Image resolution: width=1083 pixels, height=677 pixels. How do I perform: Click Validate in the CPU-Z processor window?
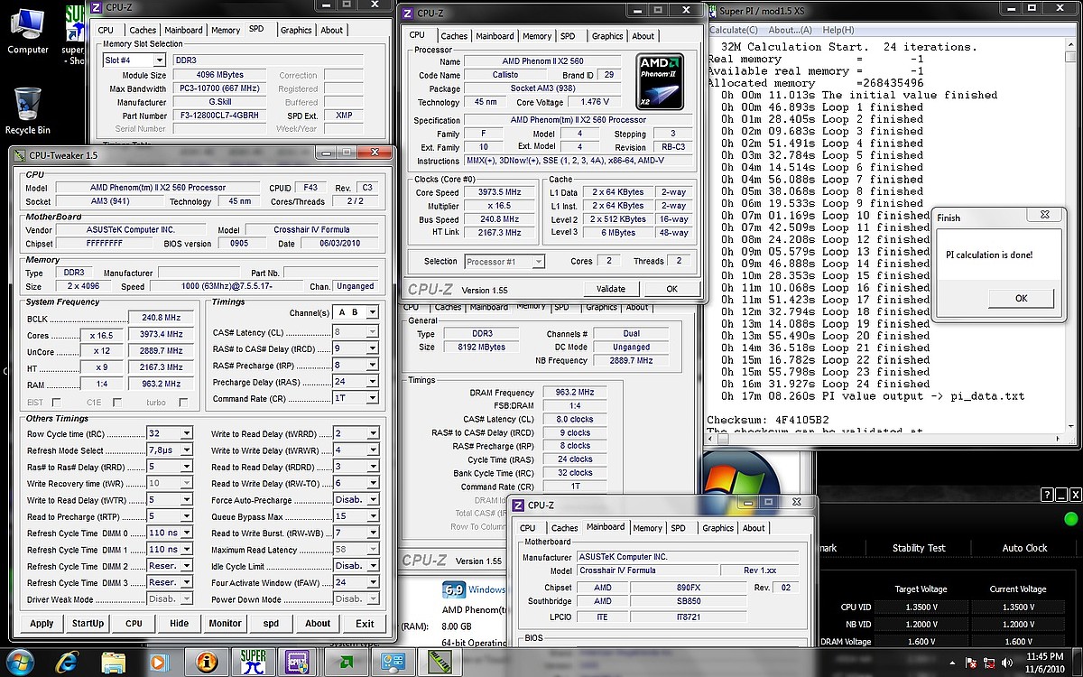(x=611, y=289)
